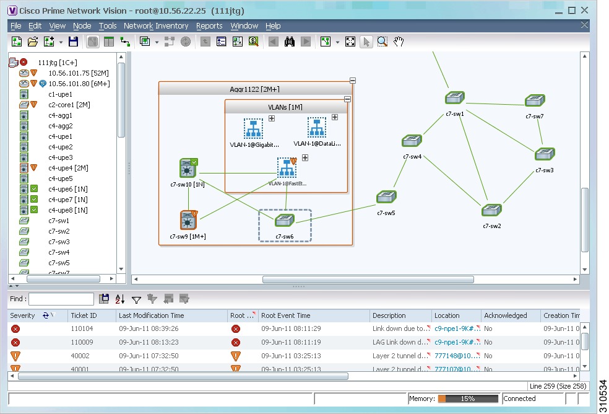Open the map layout dropdown arrow
Viewport: 609px width, 414px height.
337,42
